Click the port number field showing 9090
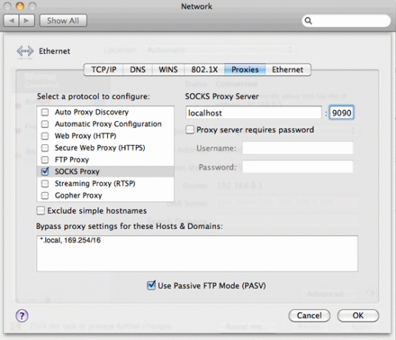 point(341,112)
